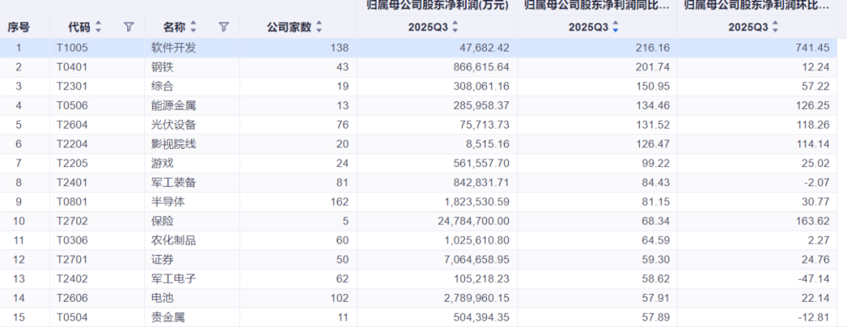Select the 影视院线 industry name
Screen dimensions: 847x327
point(173,144)
